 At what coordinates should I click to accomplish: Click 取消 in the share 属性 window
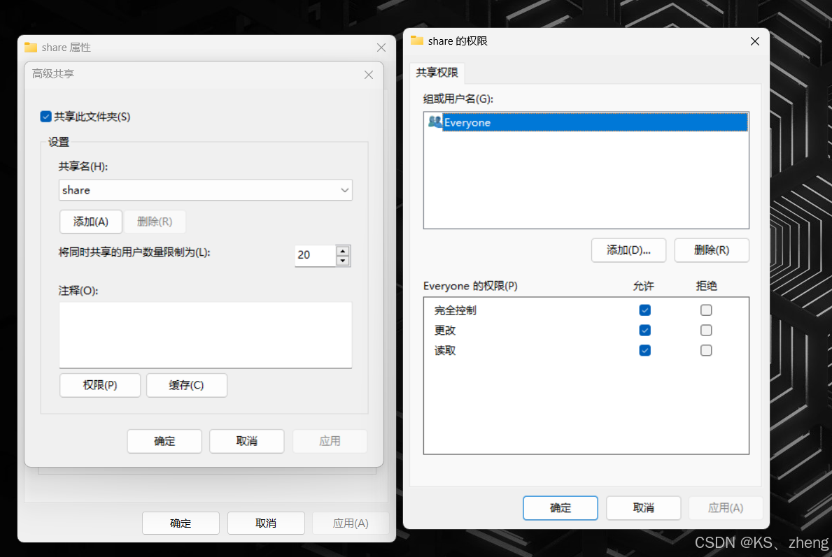[266, 523]
